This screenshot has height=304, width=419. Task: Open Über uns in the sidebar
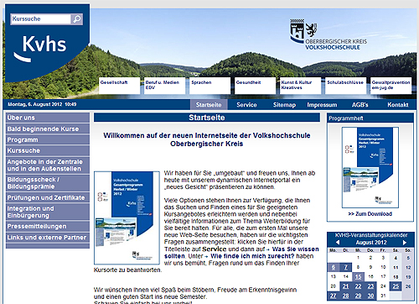click(x=48, y=118)
